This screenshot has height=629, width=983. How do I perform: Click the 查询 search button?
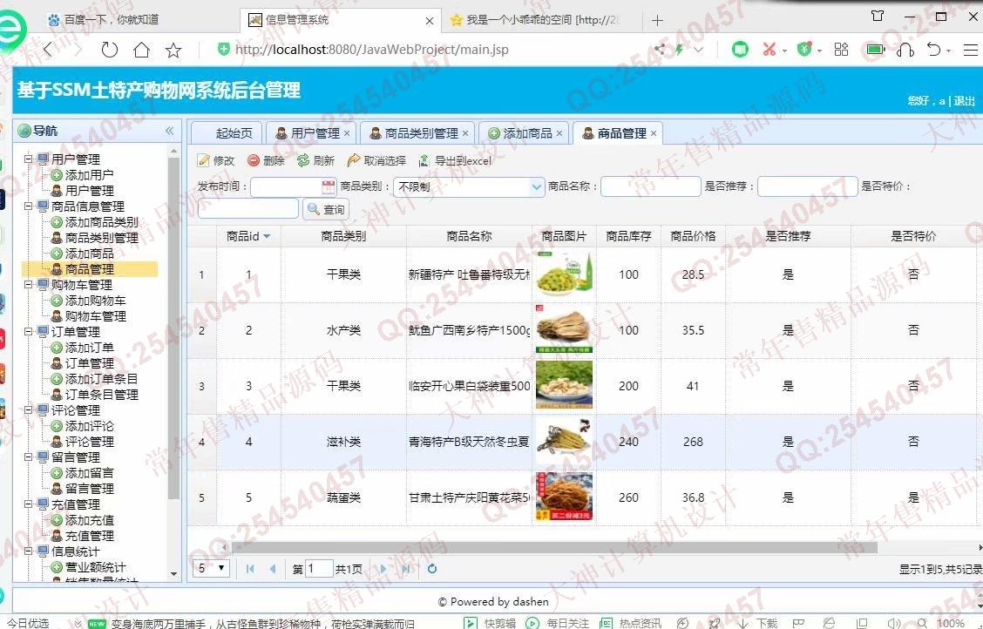click(x=326, y=209)
